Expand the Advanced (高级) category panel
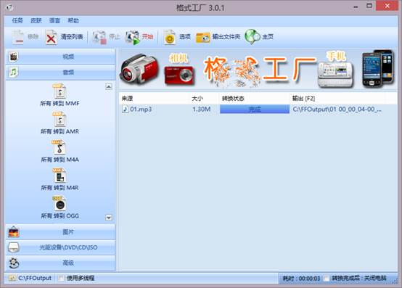Image resolution: width=402 pixels, height=288 pixels. point(60,263)
